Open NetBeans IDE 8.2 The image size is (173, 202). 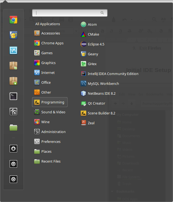coord(98,94)
